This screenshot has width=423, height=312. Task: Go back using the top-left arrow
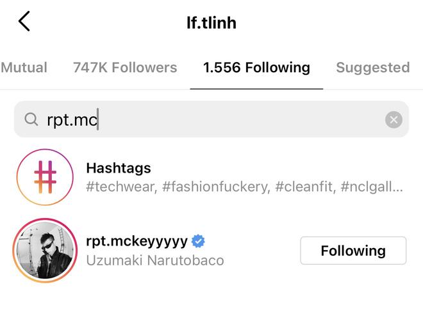pos(24,22)
